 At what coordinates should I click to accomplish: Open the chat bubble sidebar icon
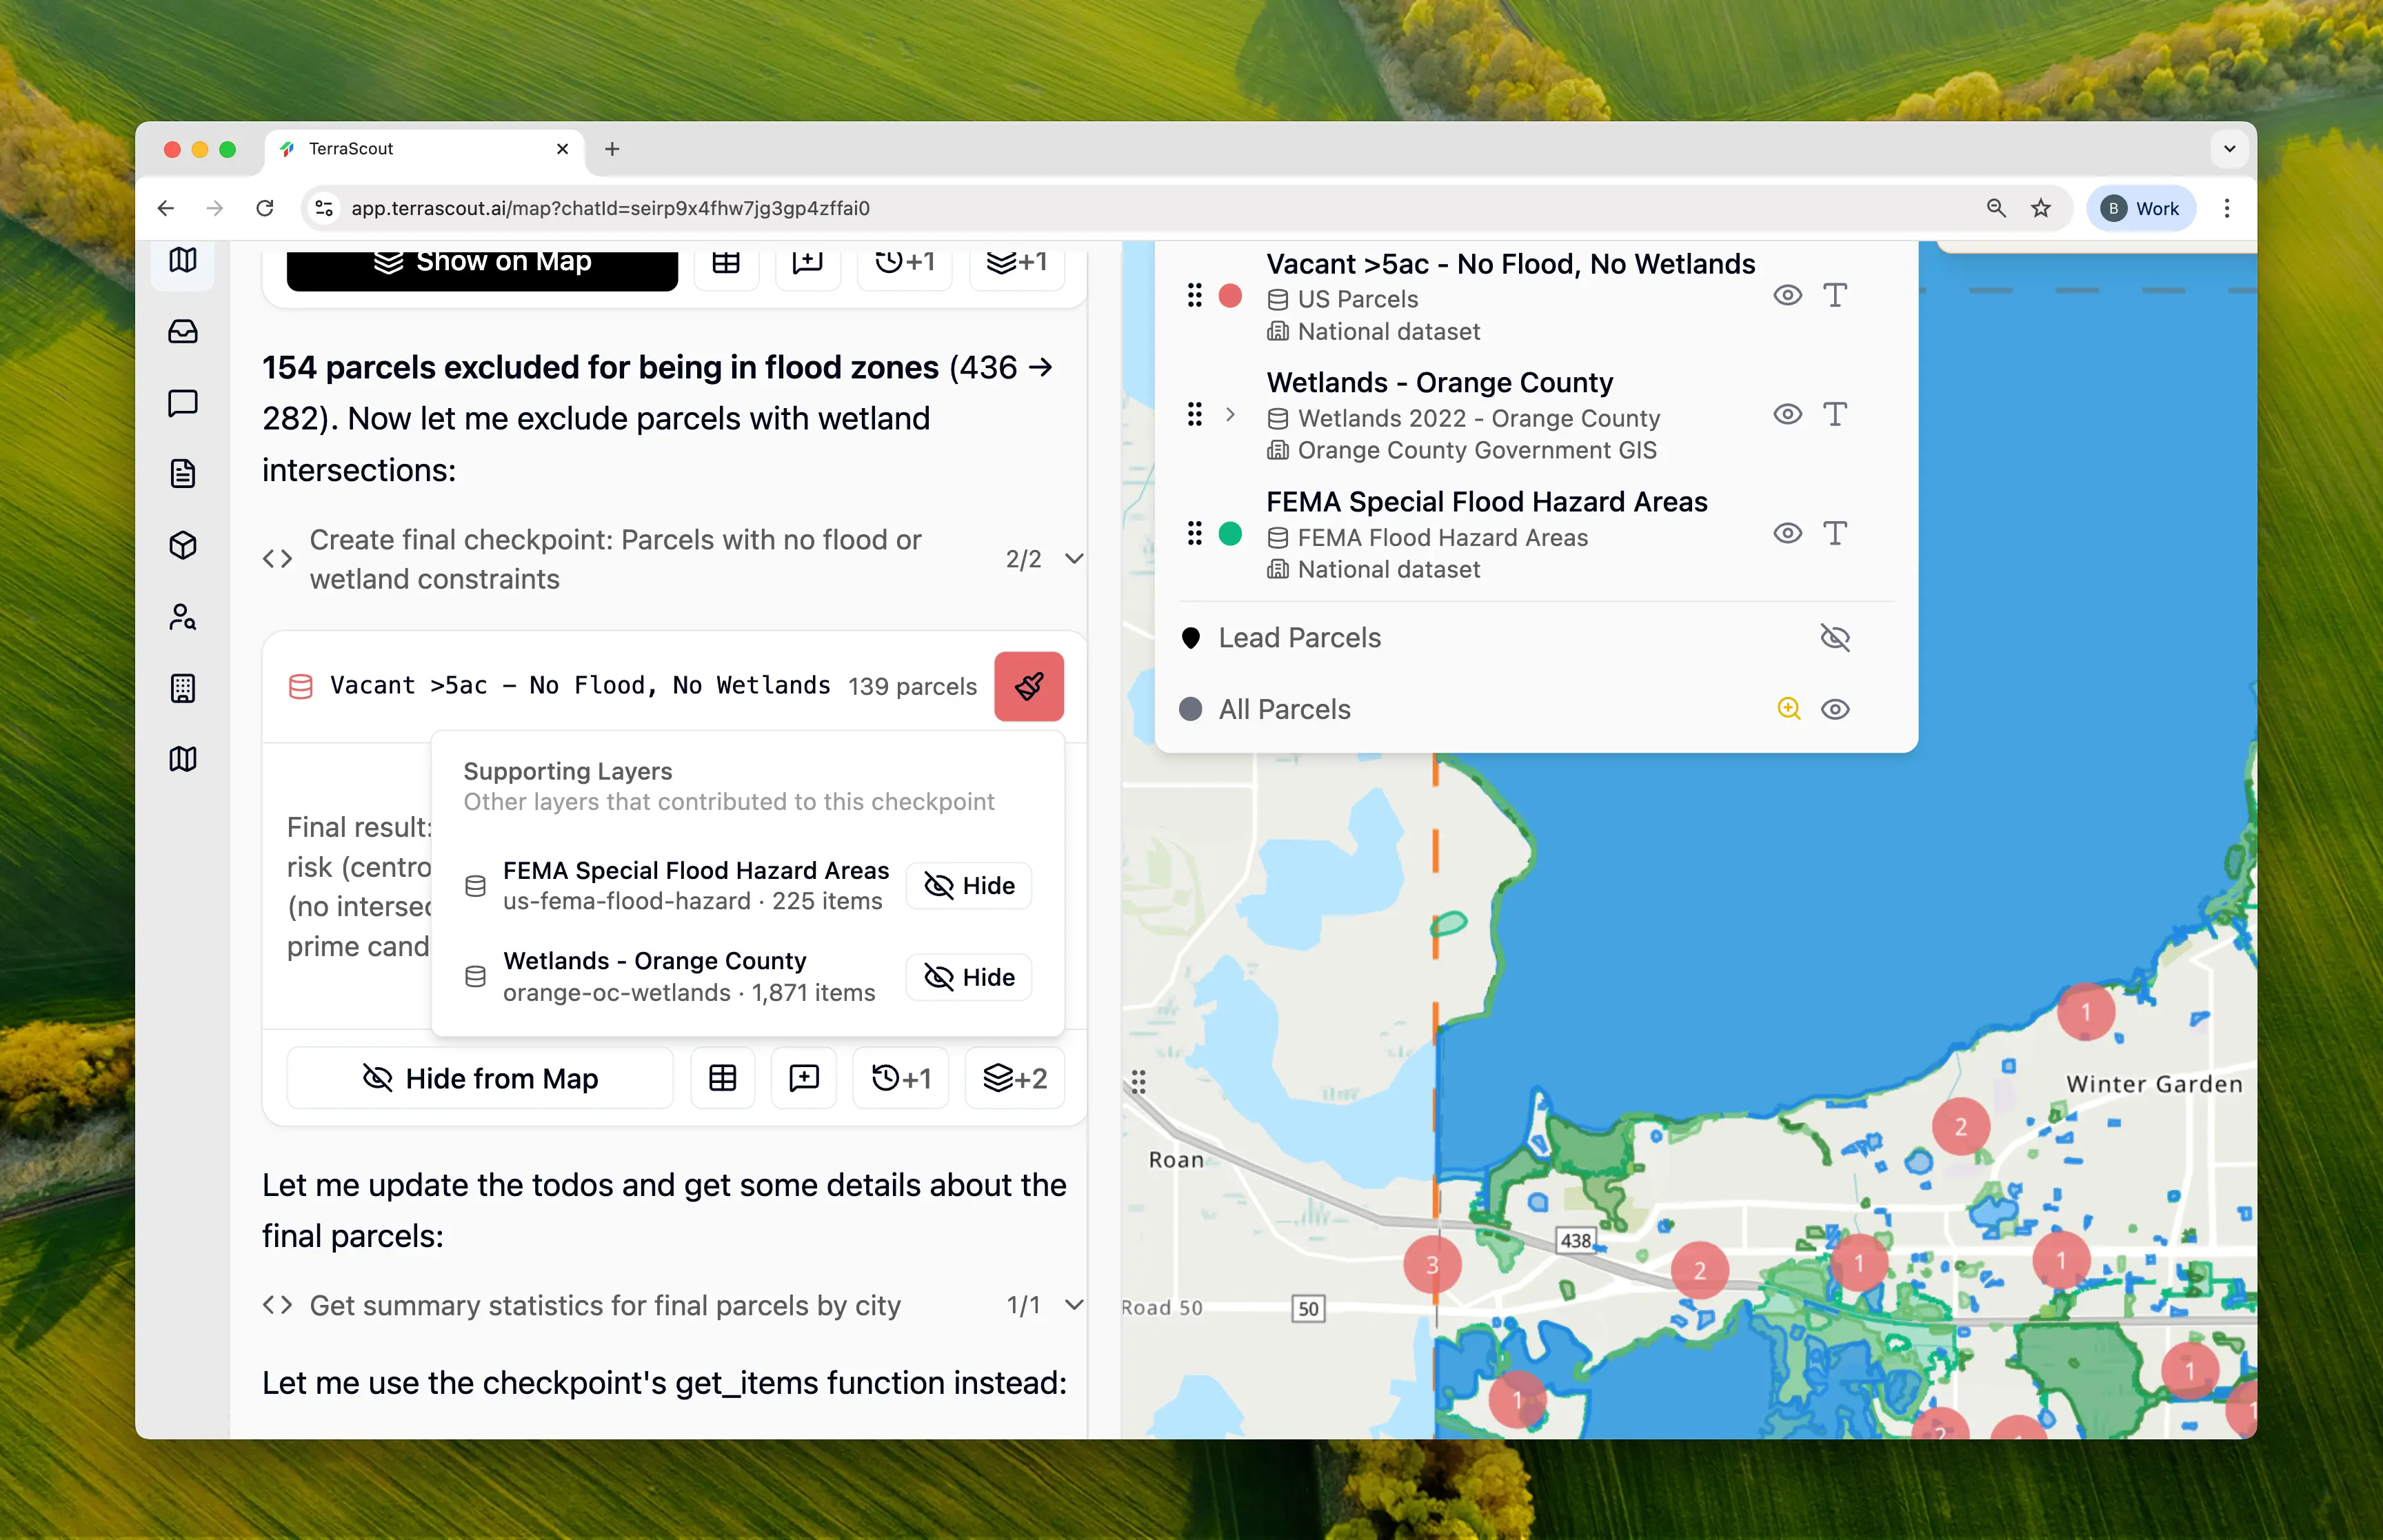pyautogui.click(x=183, y=403)
